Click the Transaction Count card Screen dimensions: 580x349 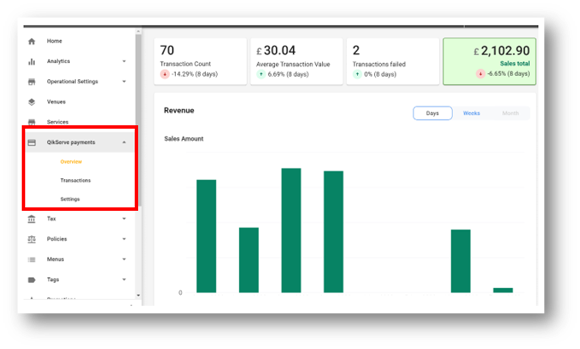pos(200,61)
